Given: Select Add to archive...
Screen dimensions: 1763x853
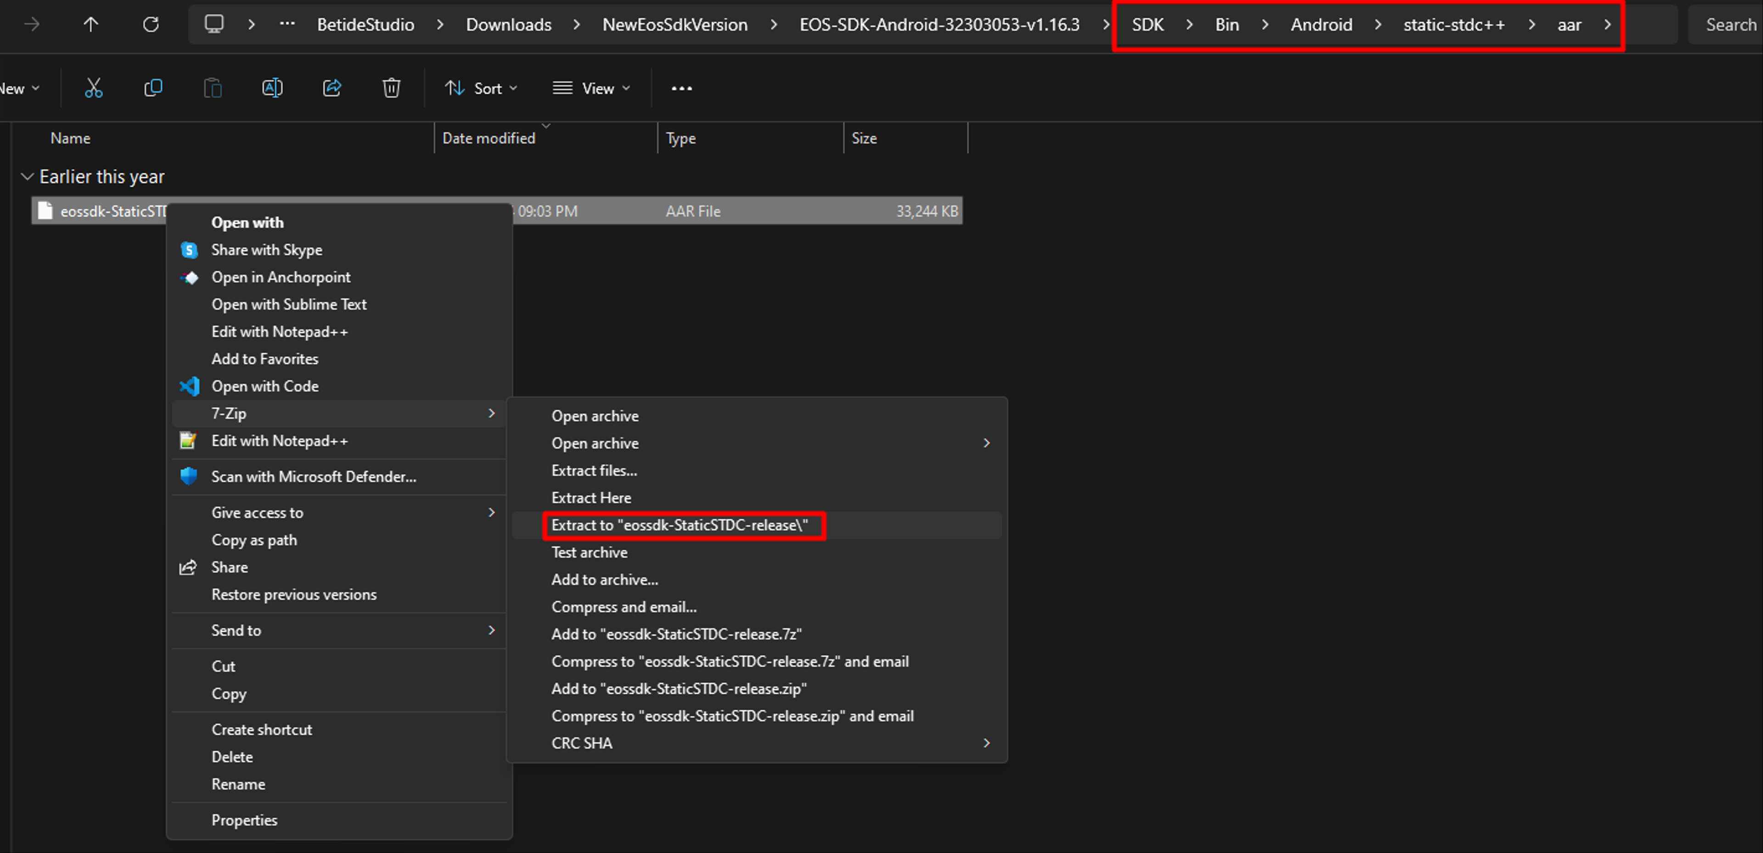Looking at the screenshot, I should (x=756, y=580).
